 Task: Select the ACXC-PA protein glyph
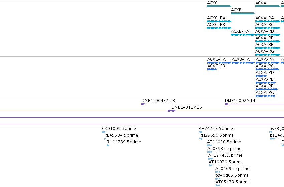(x=219, y=63)
